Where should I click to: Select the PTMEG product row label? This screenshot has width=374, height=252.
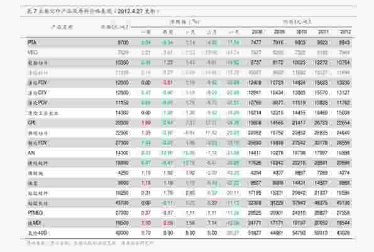tap(35, 212)
